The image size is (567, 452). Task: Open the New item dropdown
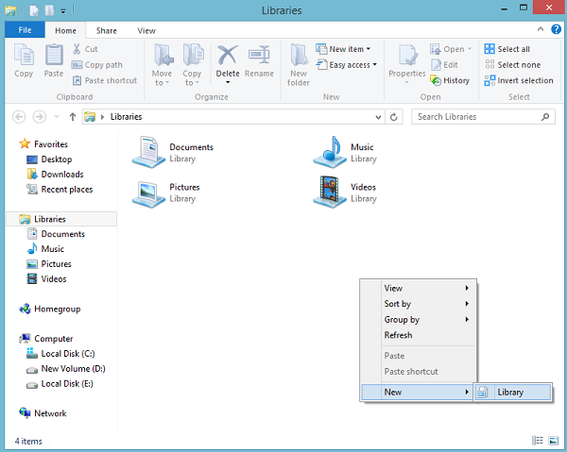[369, 49]
